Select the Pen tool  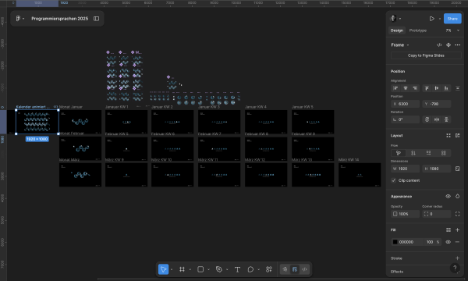tap(218, 269)
